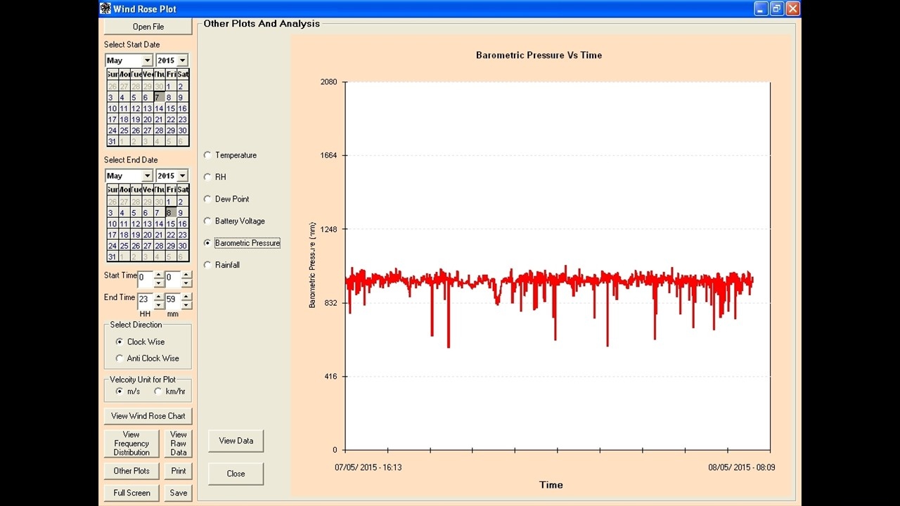Click the Start Time minute field
The width and height of the screenshot is (900, 506).
(x=173, y=278)
